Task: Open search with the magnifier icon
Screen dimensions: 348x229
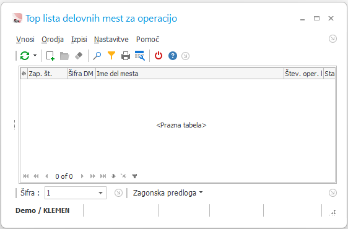Action: 97,56
